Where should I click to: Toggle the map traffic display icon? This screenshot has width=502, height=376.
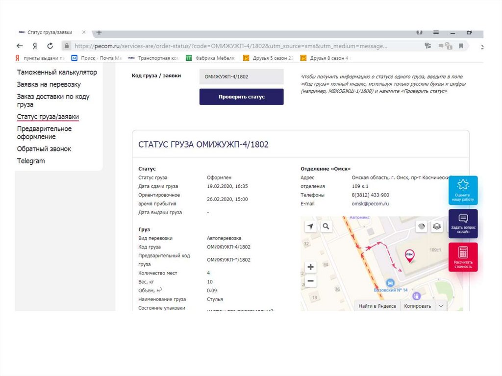tap(421, 226)
